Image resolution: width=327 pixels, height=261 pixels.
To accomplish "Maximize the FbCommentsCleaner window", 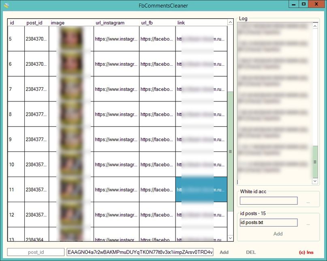I will click(x=303, y=4).
